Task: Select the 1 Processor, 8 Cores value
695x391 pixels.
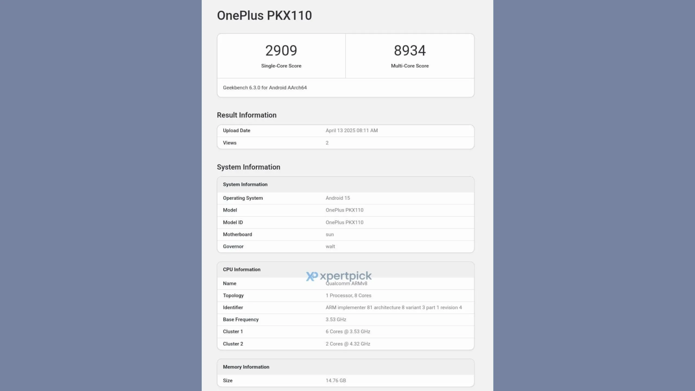Action: tap(348, 295)
